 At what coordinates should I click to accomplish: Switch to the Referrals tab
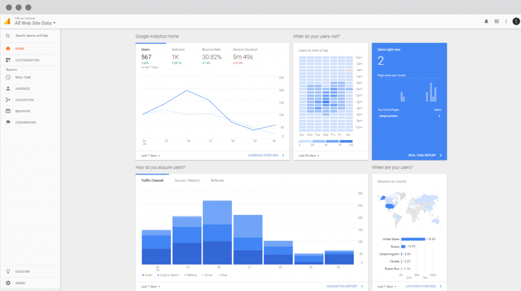217,181
